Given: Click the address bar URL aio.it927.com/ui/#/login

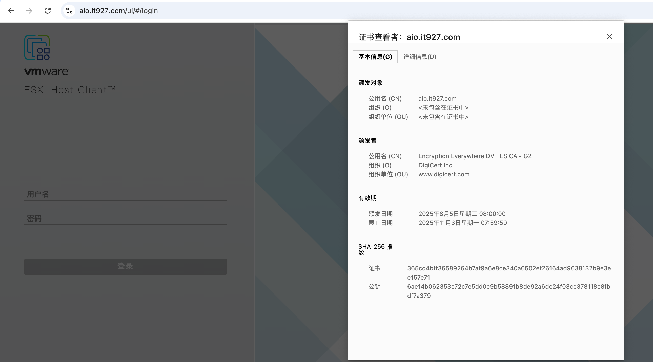Looking at the screenshot, I should click(x=119, y=11).
